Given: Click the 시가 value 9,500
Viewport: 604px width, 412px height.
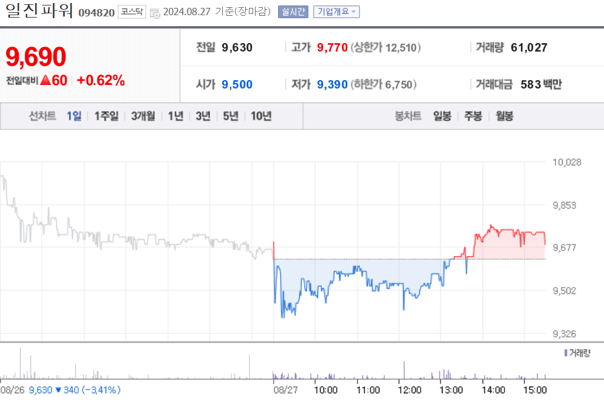Looking at the screenshot, I should pos(237,84).
